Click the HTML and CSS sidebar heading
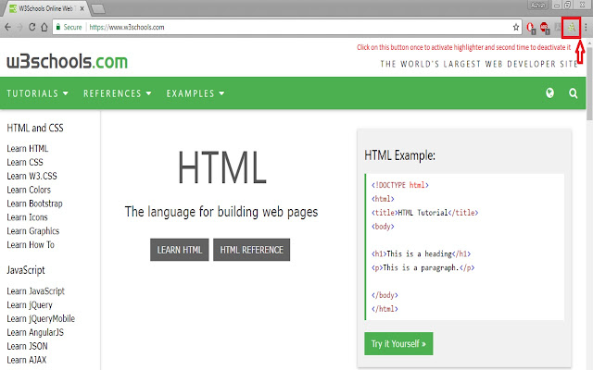593x370 pixels. [35, 128]
